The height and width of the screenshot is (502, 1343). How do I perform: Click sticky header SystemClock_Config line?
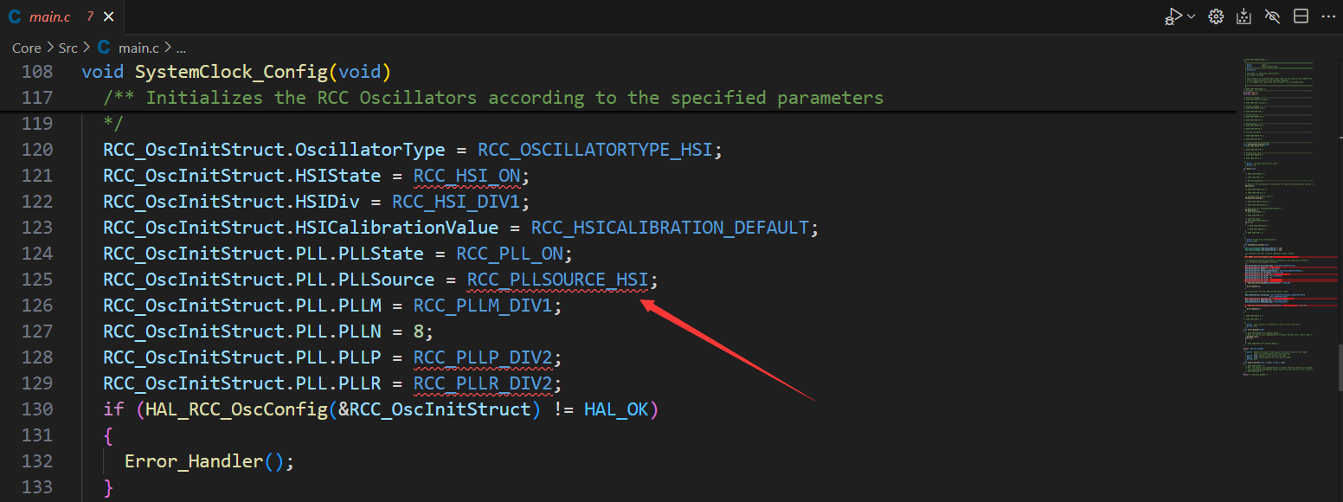point(236,72)
